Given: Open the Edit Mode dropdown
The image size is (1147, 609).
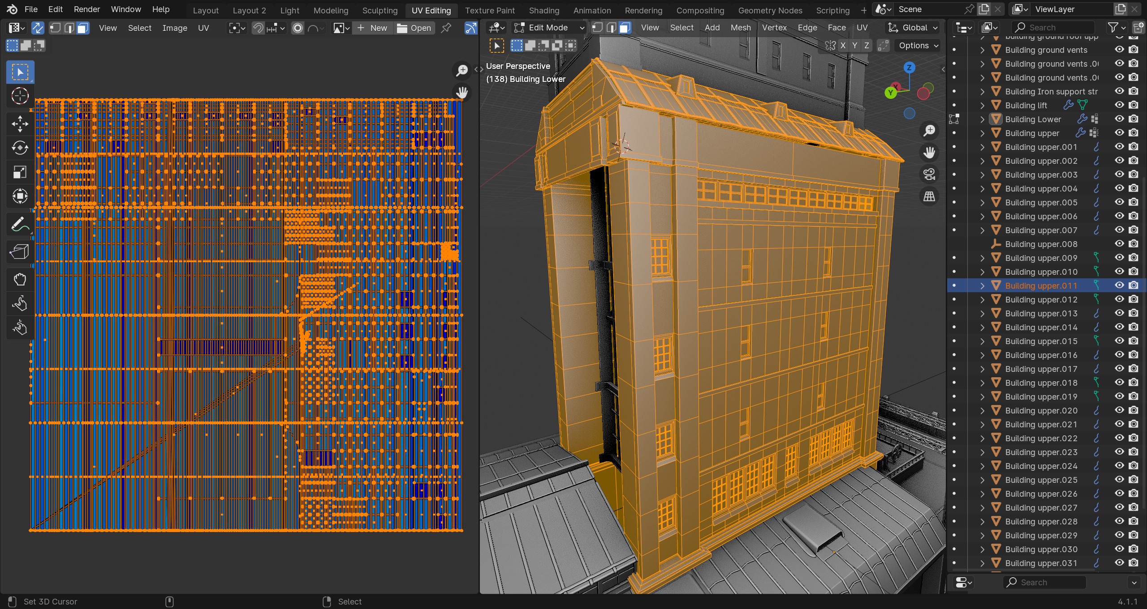Looking at the screenshot, I should click(x=549, y=28).
